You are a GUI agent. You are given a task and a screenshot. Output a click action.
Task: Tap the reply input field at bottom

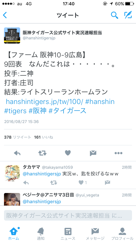point(68,215)
